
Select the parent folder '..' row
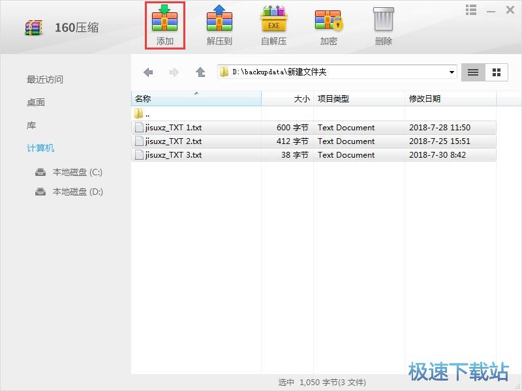(314, 113)
